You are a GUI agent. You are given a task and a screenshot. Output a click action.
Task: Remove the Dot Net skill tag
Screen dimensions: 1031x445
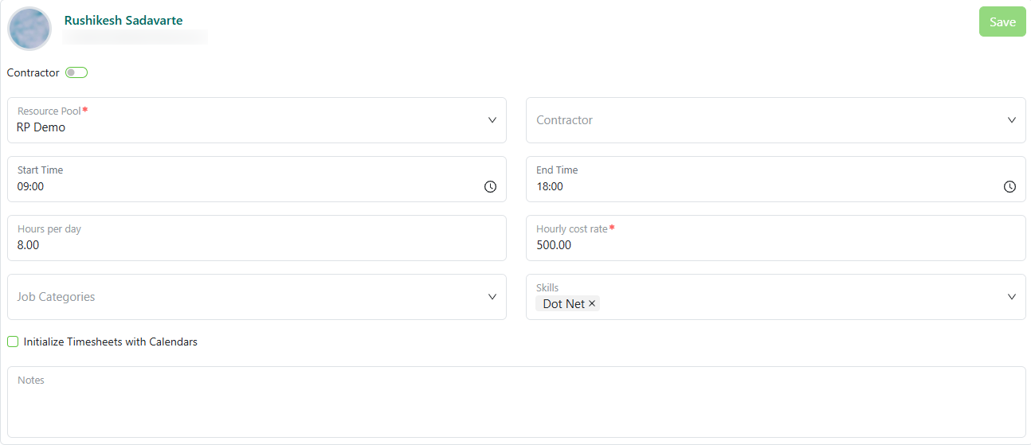click(x=592, y=303)
